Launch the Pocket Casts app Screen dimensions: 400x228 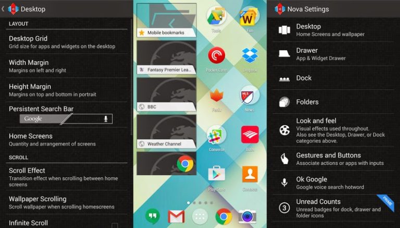216,55
